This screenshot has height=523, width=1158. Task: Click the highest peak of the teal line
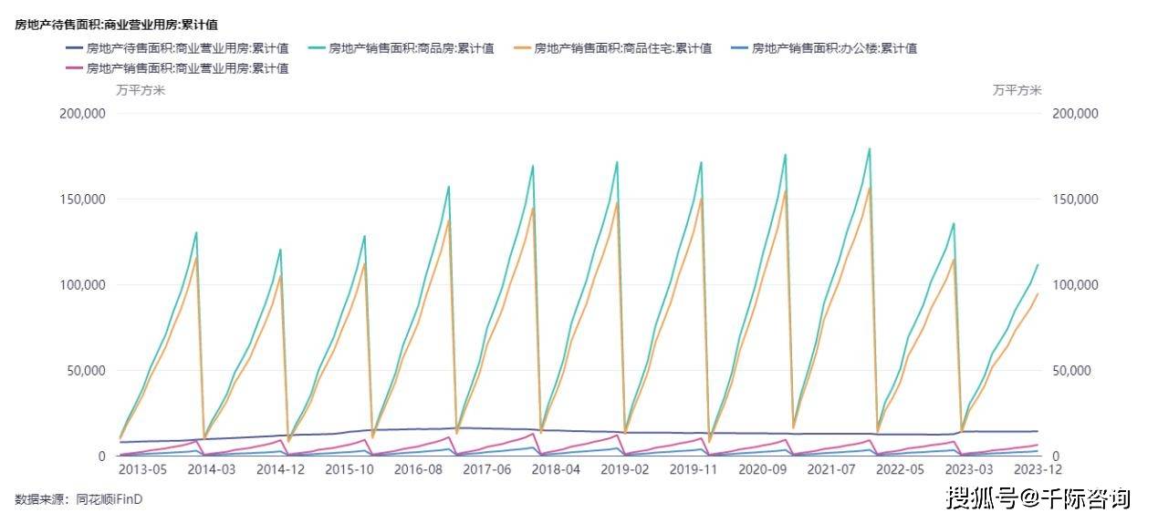click(869, 149)
